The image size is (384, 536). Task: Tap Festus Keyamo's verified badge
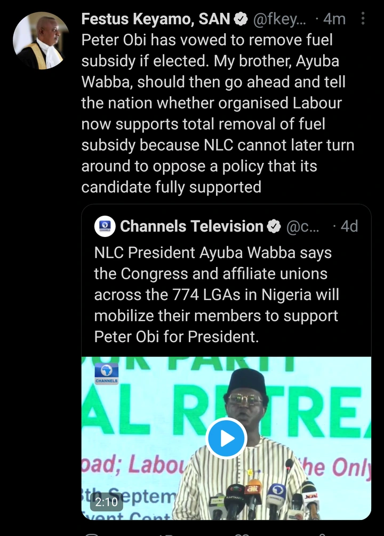pyautogui.click(x=240, y=19)
